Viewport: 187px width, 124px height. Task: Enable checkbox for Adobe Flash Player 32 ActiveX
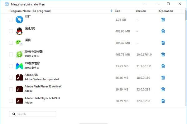tap(11, 89)
